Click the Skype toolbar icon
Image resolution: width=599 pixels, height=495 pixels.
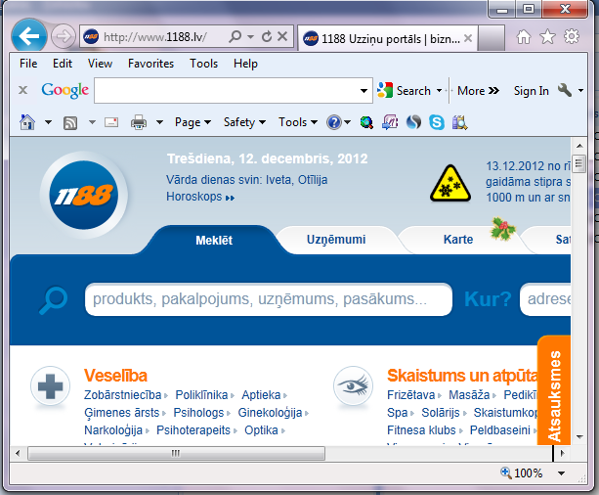pos(436,122)
